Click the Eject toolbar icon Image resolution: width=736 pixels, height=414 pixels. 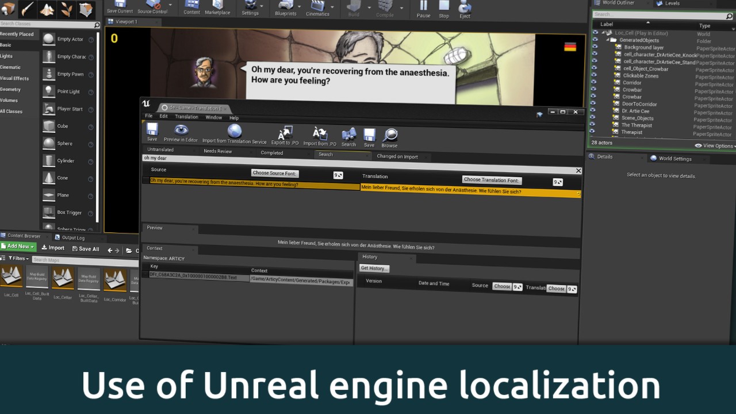465,7
